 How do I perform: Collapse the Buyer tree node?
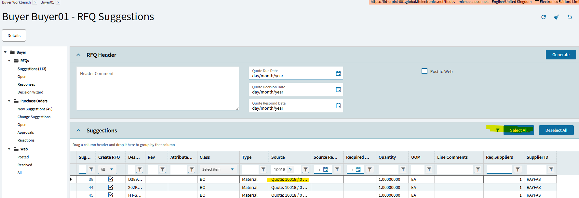(5, 52)
